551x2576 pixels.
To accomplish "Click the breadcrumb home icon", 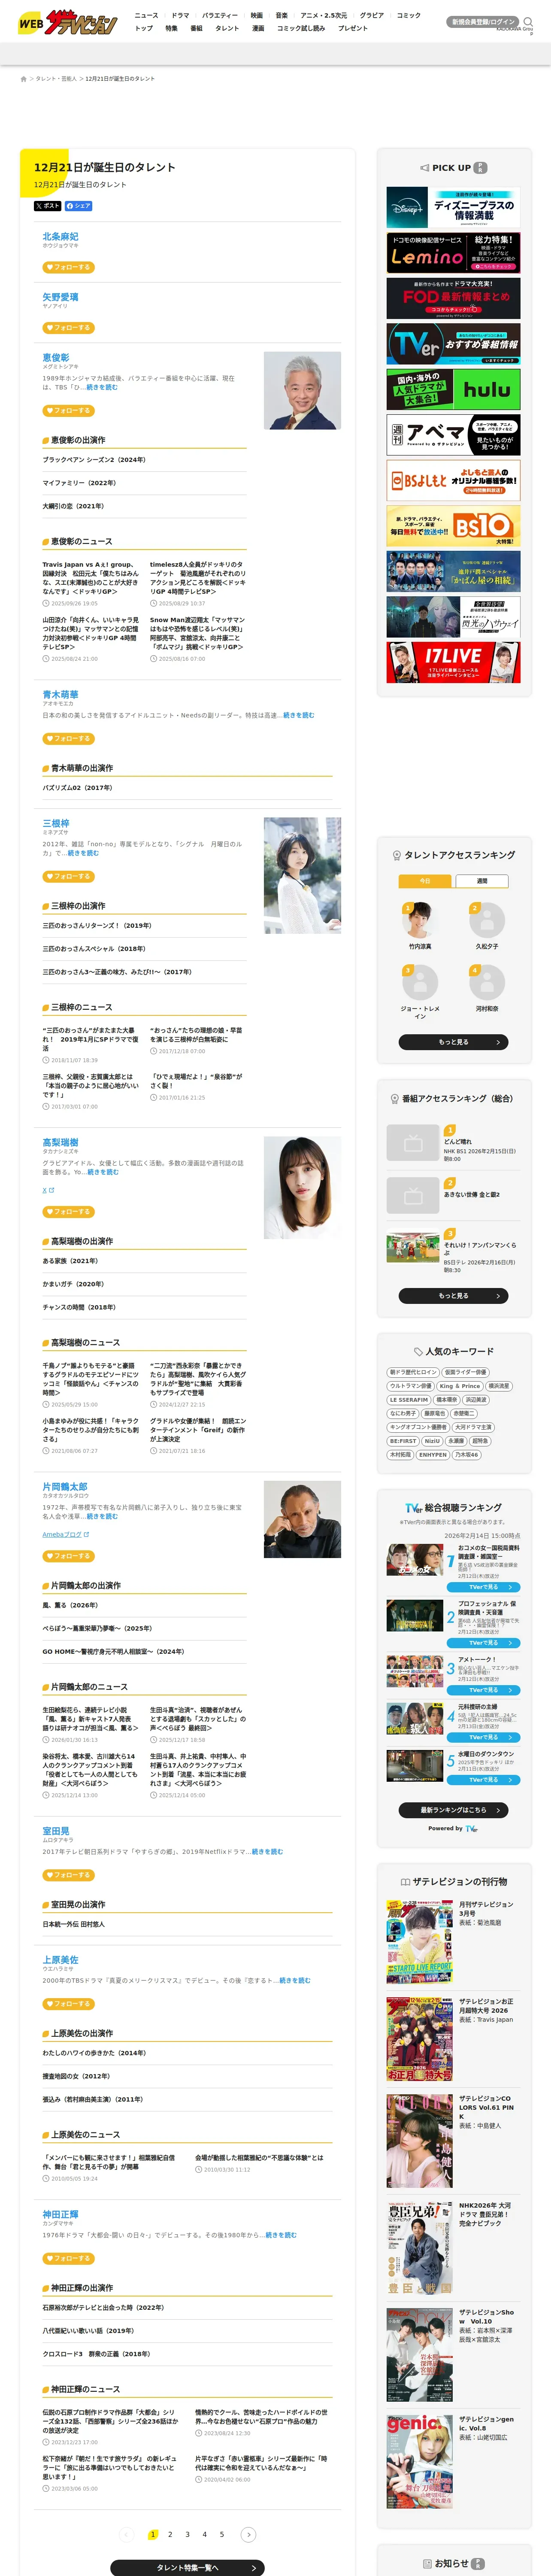I will pyautogui.click(x=24, y=78).
